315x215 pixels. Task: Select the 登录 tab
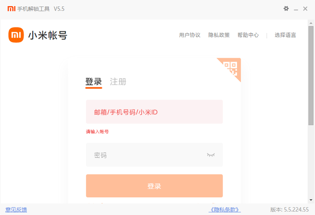tap(94, 82)
